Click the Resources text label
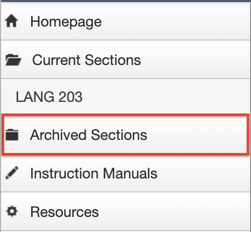This screenshot has width=251, height=232. (64, 212)
